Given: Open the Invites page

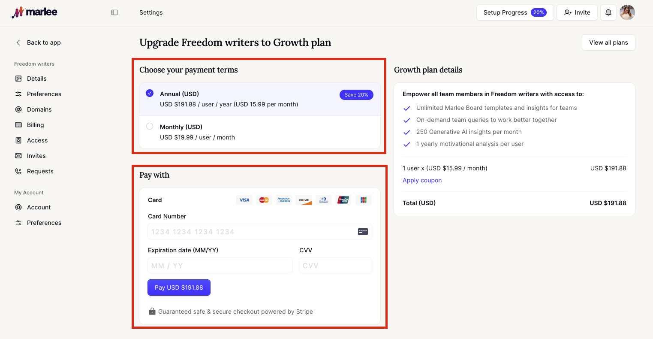Looking at the screenshot, I should pos(36,156).
